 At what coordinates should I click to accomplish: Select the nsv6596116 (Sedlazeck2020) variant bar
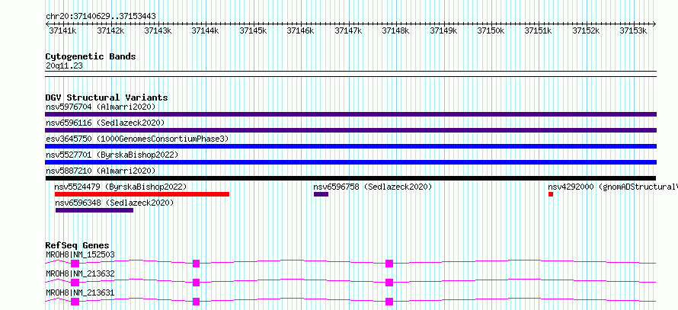[350, 130]
